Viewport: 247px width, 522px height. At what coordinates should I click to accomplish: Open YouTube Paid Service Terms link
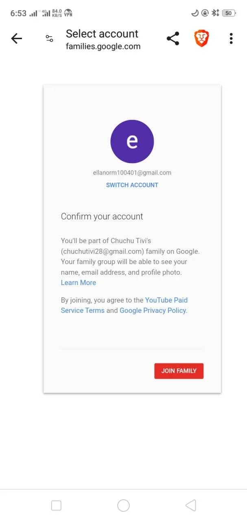click(124, 305)
